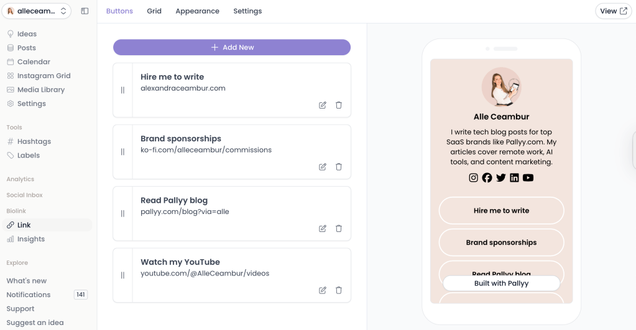636x330 pixels.
Task: Delete the Watch my YouTube link
Action: 339,290
